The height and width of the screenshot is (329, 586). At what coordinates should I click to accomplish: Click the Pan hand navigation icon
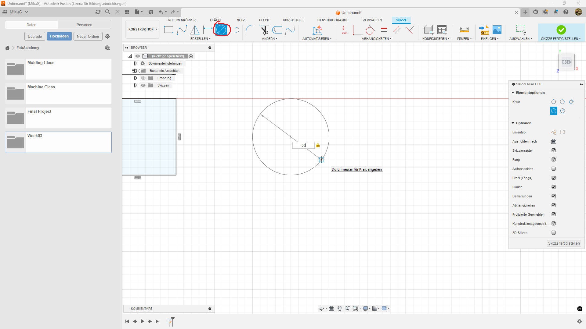pos(339,308)
